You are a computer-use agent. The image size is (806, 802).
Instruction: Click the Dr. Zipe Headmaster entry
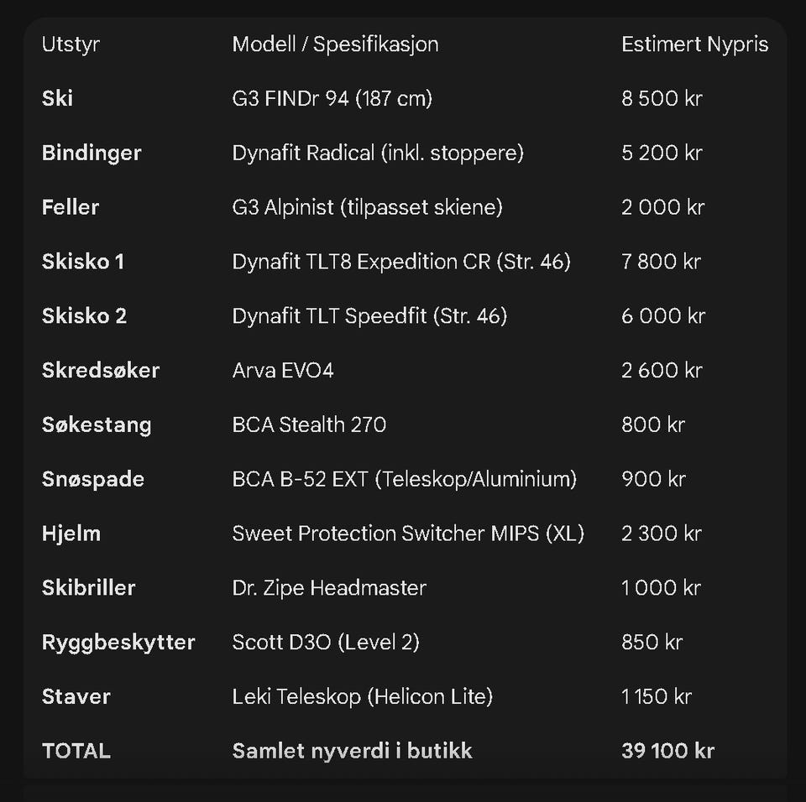328,588
